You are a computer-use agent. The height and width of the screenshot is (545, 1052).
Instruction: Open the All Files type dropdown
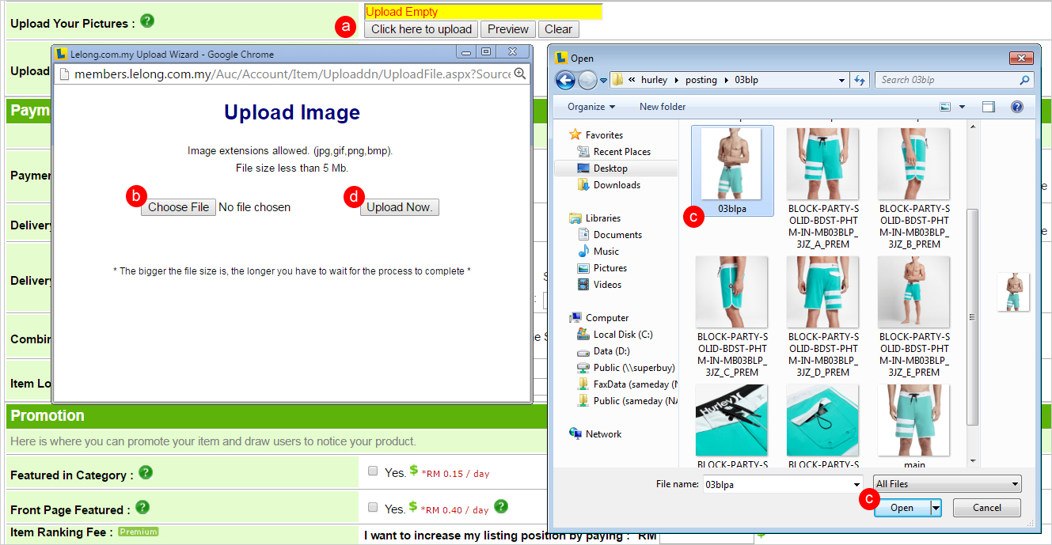pyautogui.click(x=948, y=484)
